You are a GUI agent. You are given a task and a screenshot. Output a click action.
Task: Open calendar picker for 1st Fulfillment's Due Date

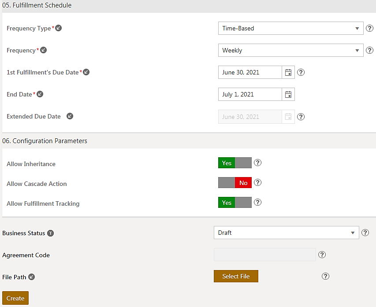coord(288,72)
